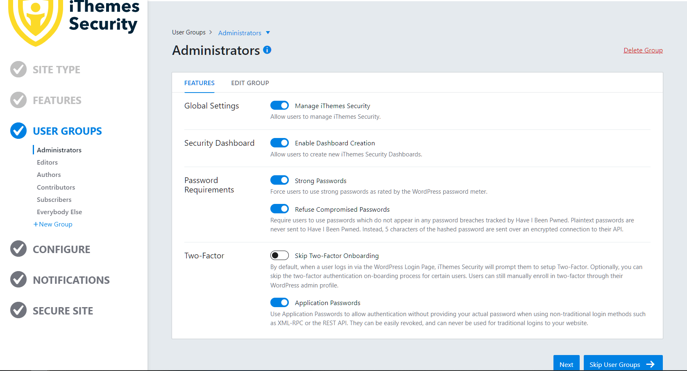Select the Contributors group
This screenshot has height=371, width=687.
[x=56, y=187]
